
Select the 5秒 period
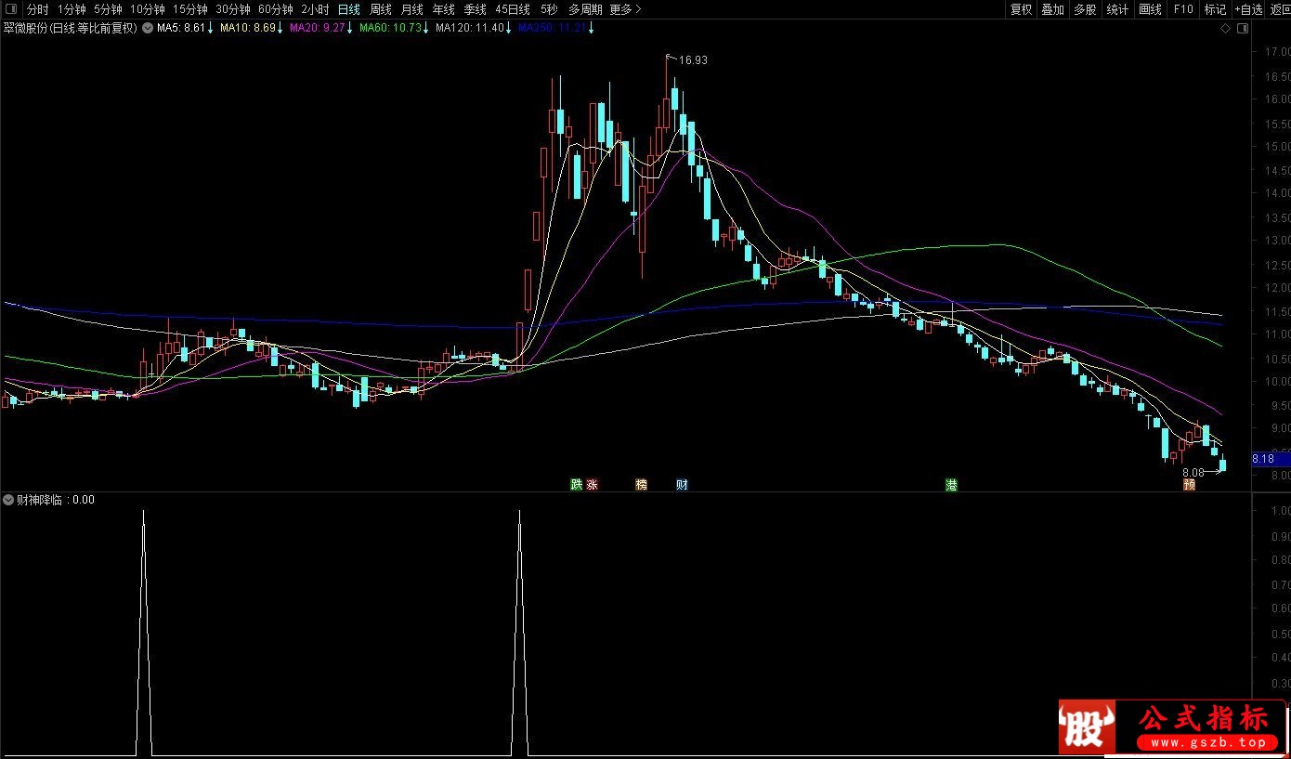(x=549, y=9)
